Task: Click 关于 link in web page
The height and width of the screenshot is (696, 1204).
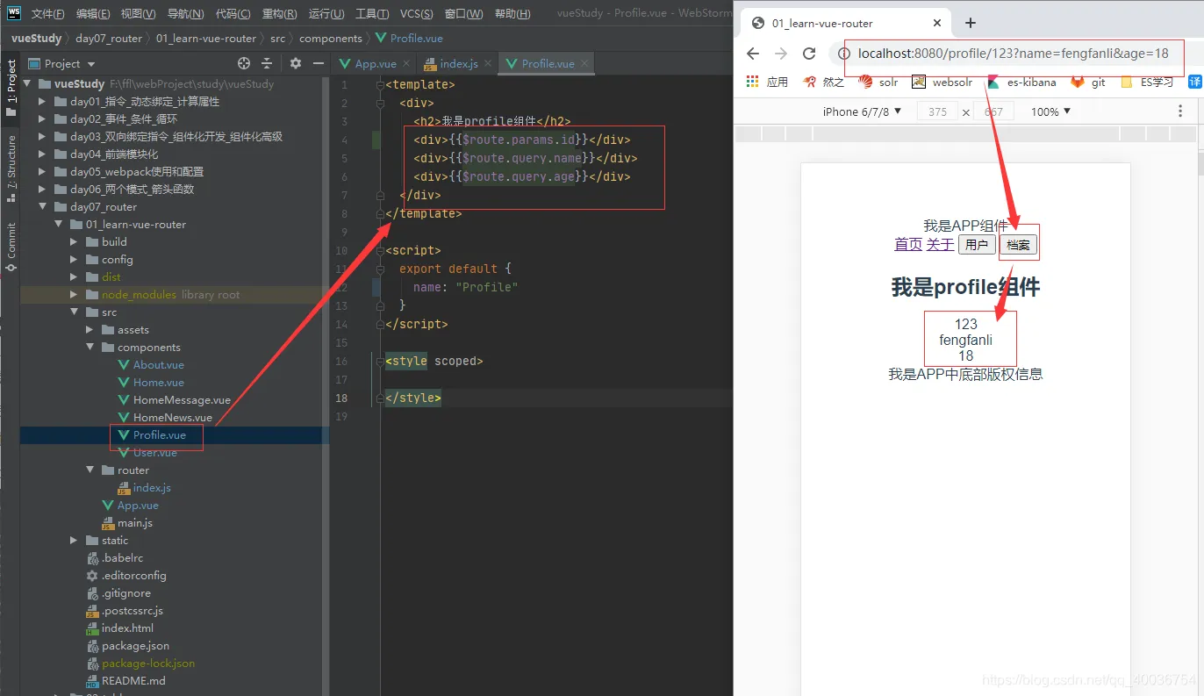Action: pyautogui.click(x=940, y=244)
